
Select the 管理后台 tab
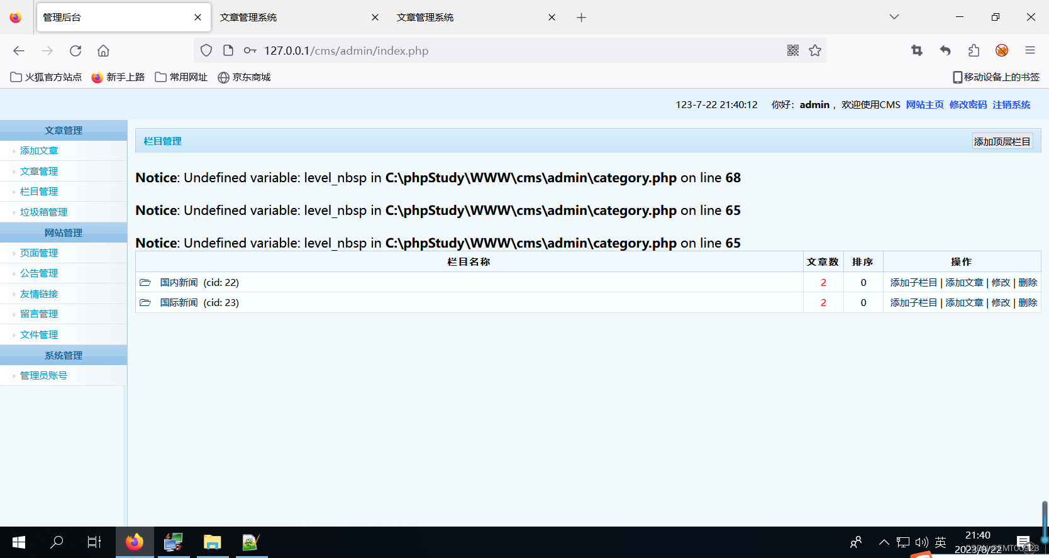[x=123, y=18]
